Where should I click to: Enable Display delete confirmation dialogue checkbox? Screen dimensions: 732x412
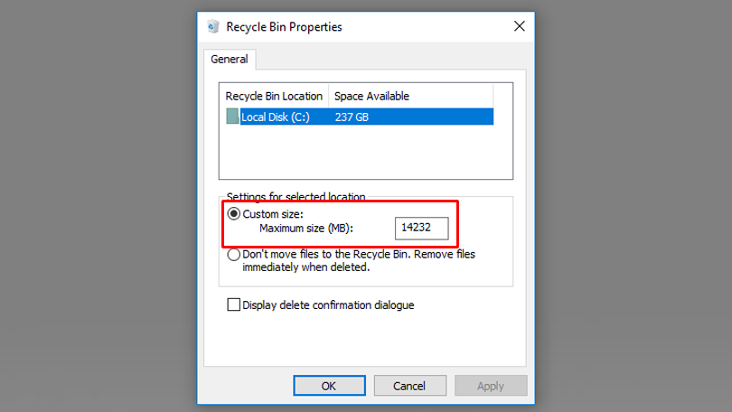pyautogui.click(x=234, y=305)
